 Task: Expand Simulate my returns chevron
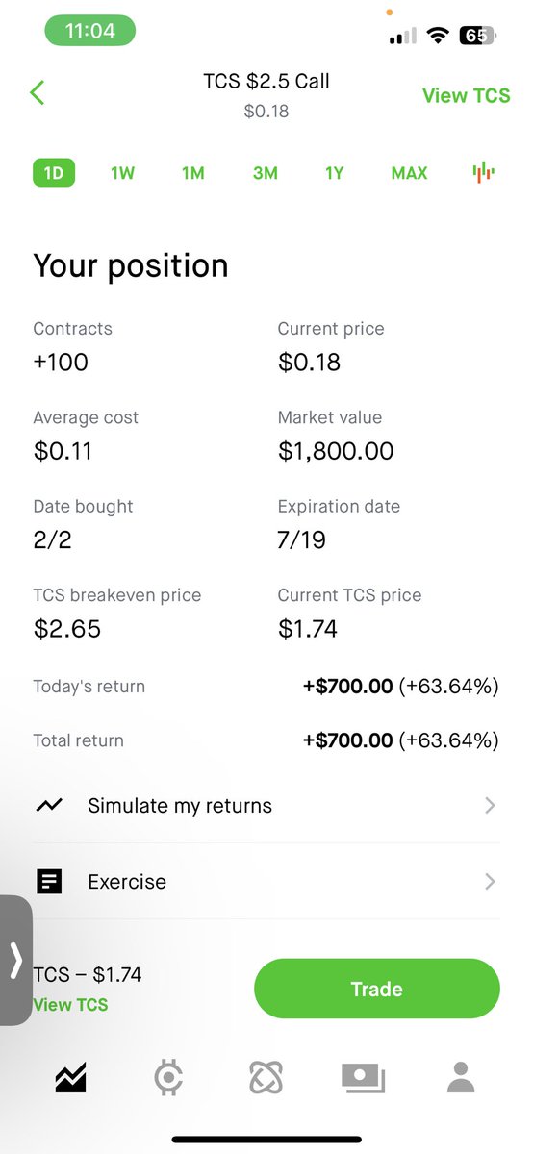click(x=490, y=806)
